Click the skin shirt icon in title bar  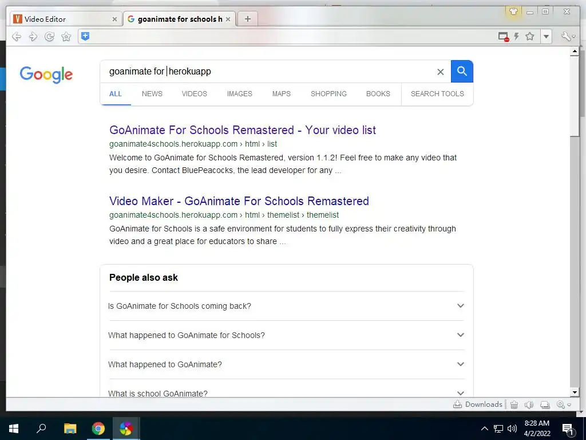click(513, 11)
